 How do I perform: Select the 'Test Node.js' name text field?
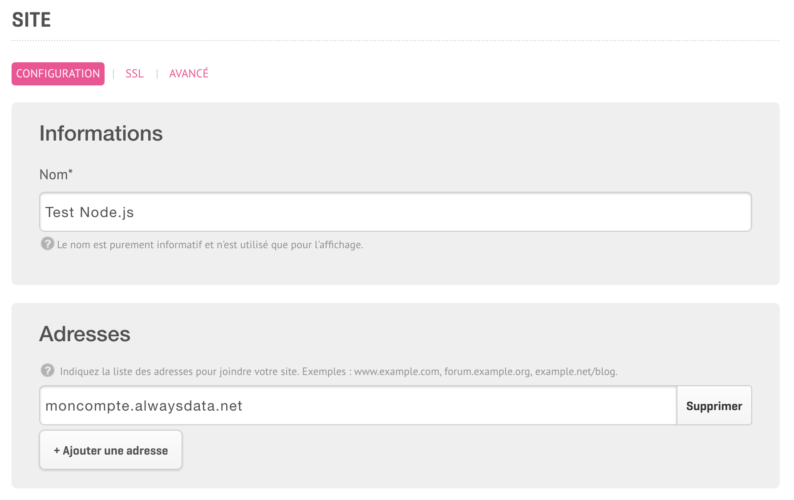point(395,212)
